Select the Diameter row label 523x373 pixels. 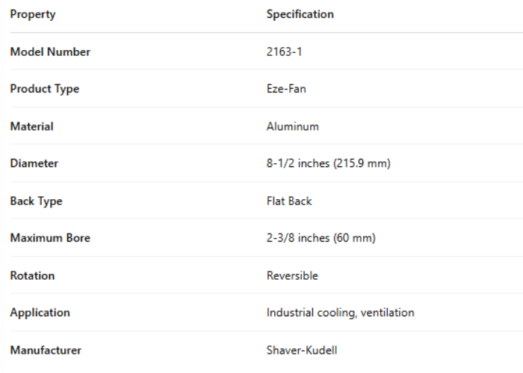pos(34,163)
